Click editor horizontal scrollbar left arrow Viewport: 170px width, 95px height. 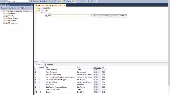pos(43,61)
